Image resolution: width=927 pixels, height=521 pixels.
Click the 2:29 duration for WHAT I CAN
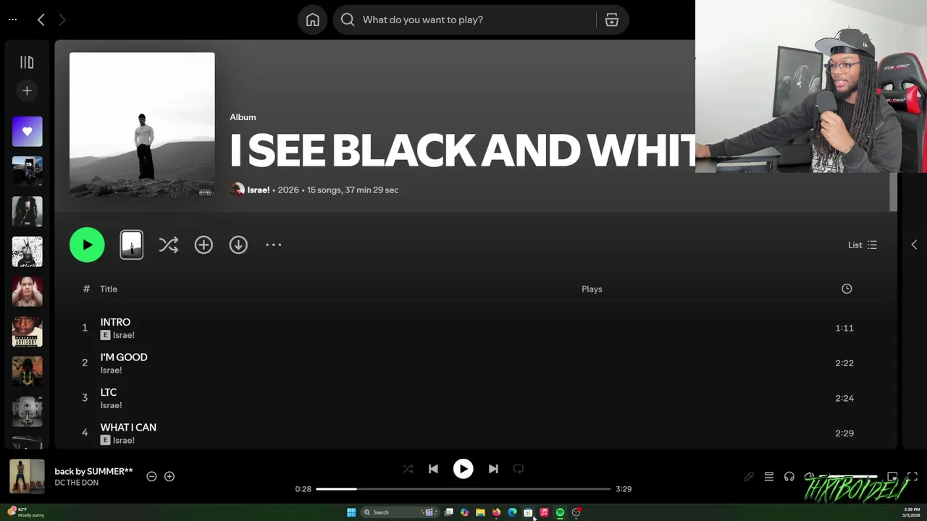(844, 433)
